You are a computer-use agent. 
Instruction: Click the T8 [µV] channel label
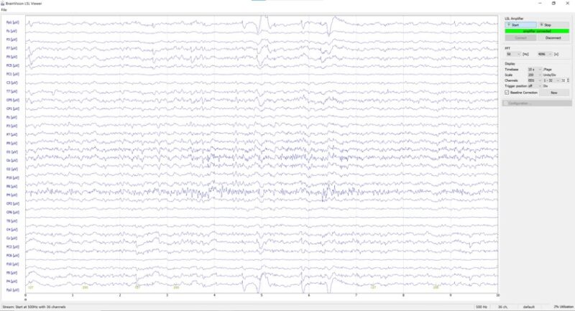coord(11,221)
